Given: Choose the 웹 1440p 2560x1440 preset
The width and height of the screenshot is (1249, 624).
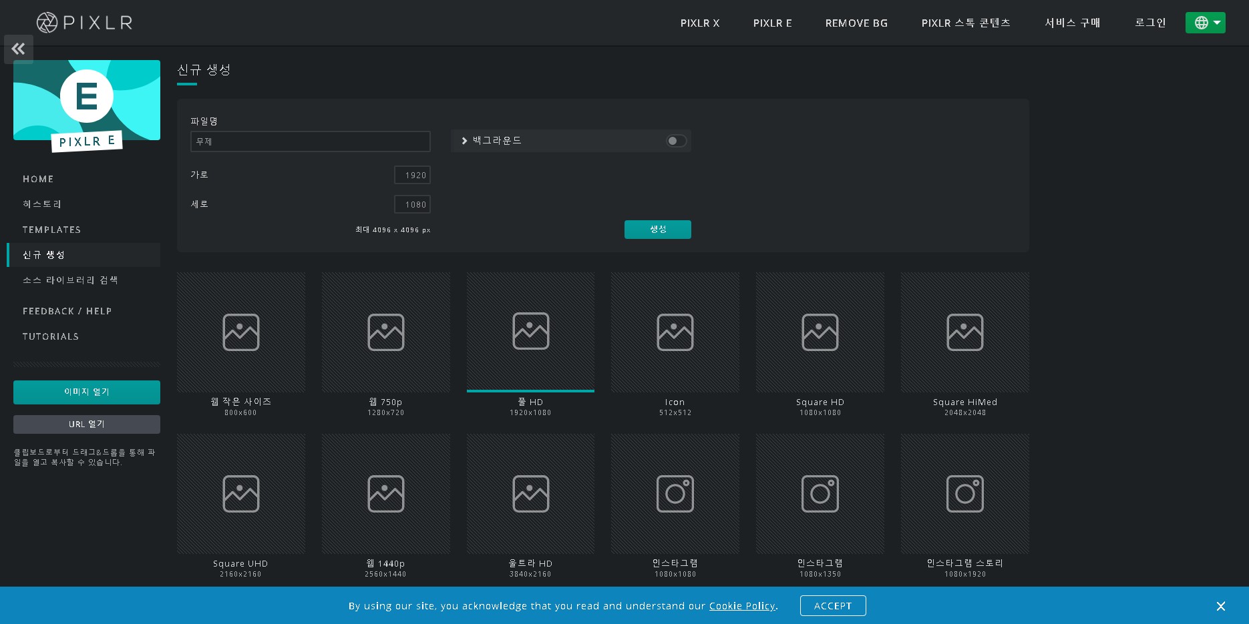Looking at the screenshot, I should [x=386, y=507].
